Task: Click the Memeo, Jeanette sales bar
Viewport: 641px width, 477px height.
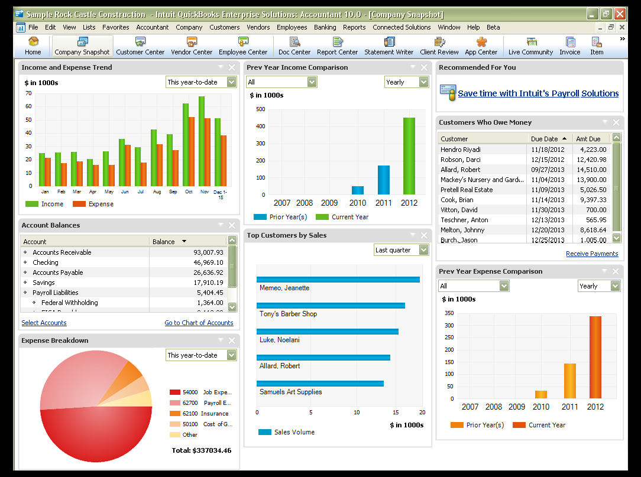Action: tap(338, 280)
